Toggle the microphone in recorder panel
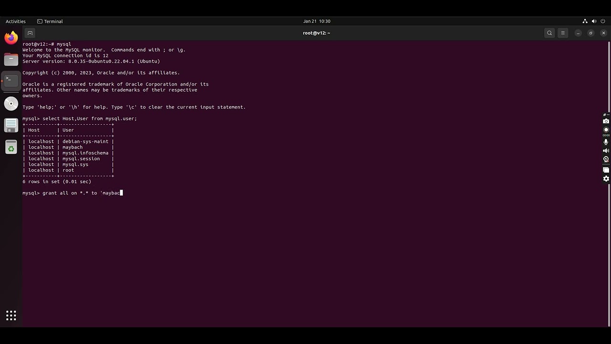Image resolution: width=611 pixels, height=344 pixels. pyautogui.click(x=606, y=142)
